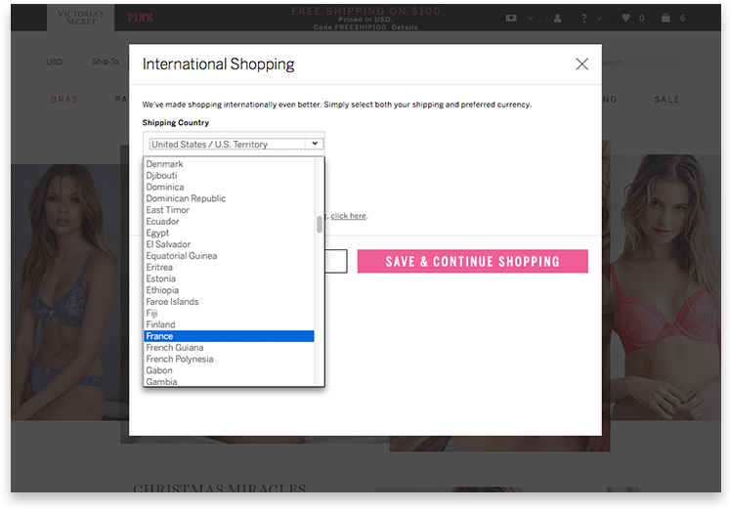Expand the help dropdown chevron
730x510 pixels.
tap(599, 19)
